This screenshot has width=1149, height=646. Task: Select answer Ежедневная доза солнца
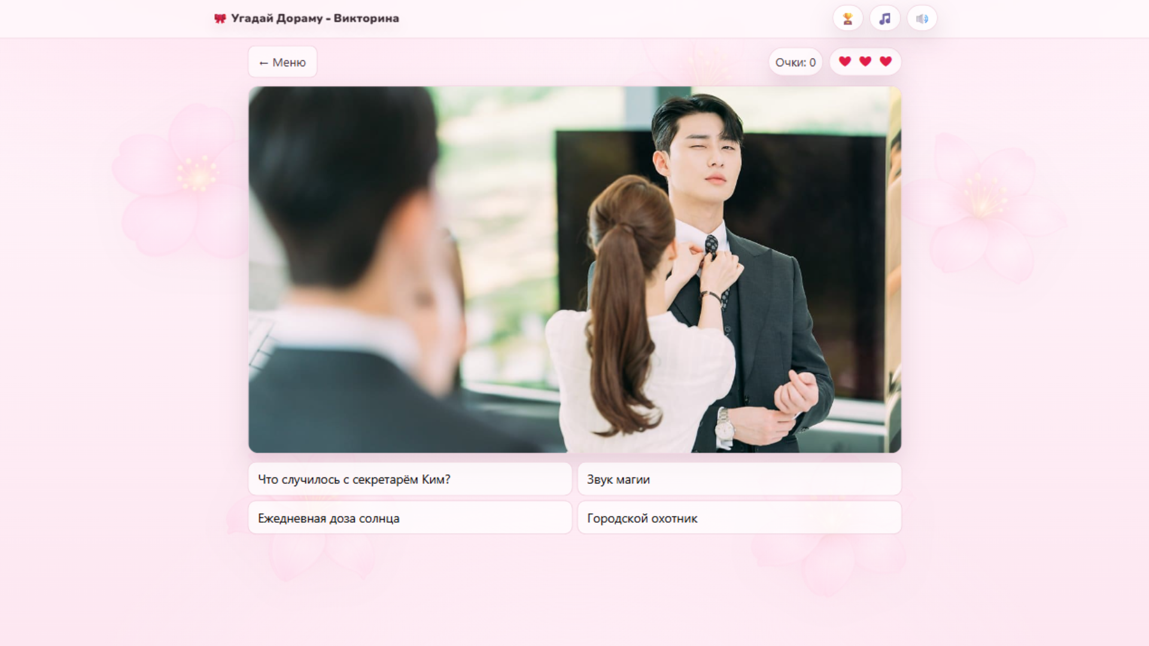(409, 517)
